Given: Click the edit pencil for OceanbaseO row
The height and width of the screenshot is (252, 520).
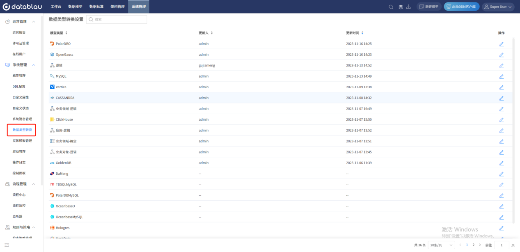Looking at the screenshot, I should coord(501,206).
